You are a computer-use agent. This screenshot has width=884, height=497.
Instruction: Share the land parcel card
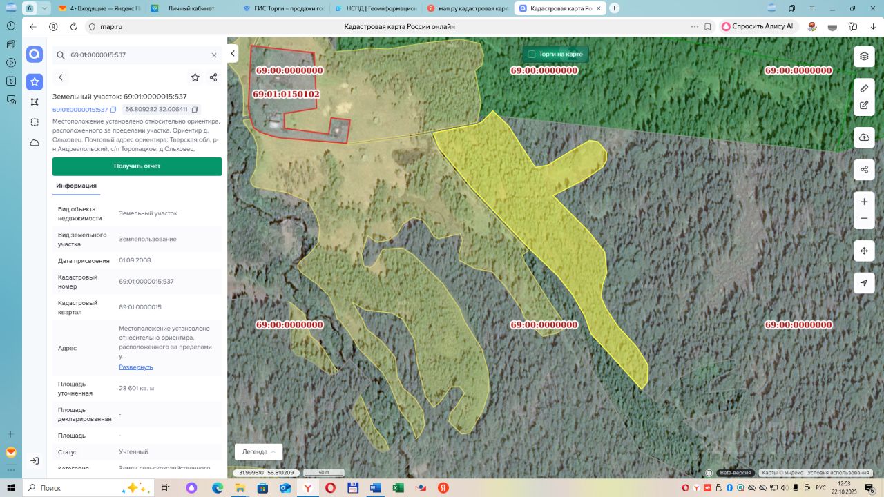click(213, 77)
